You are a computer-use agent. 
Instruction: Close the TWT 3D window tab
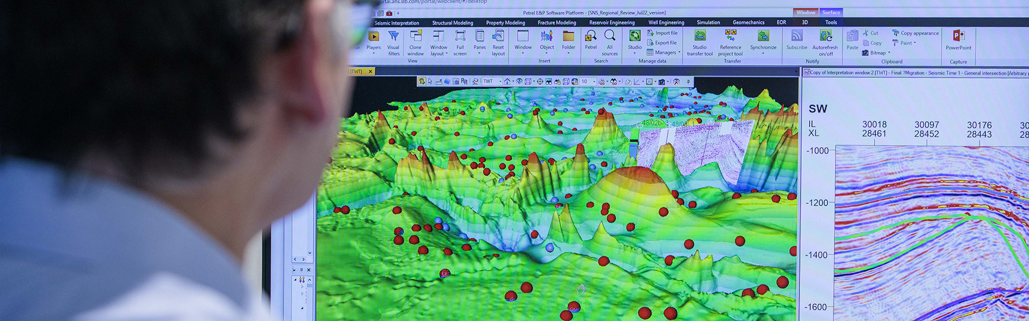tap(370, 71)
